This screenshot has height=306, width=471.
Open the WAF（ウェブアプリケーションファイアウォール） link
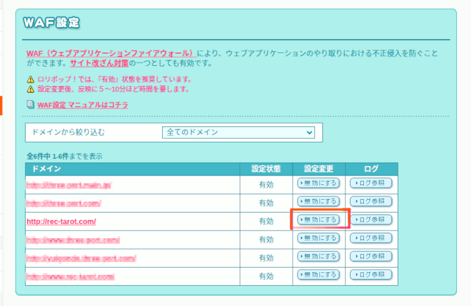111,53
